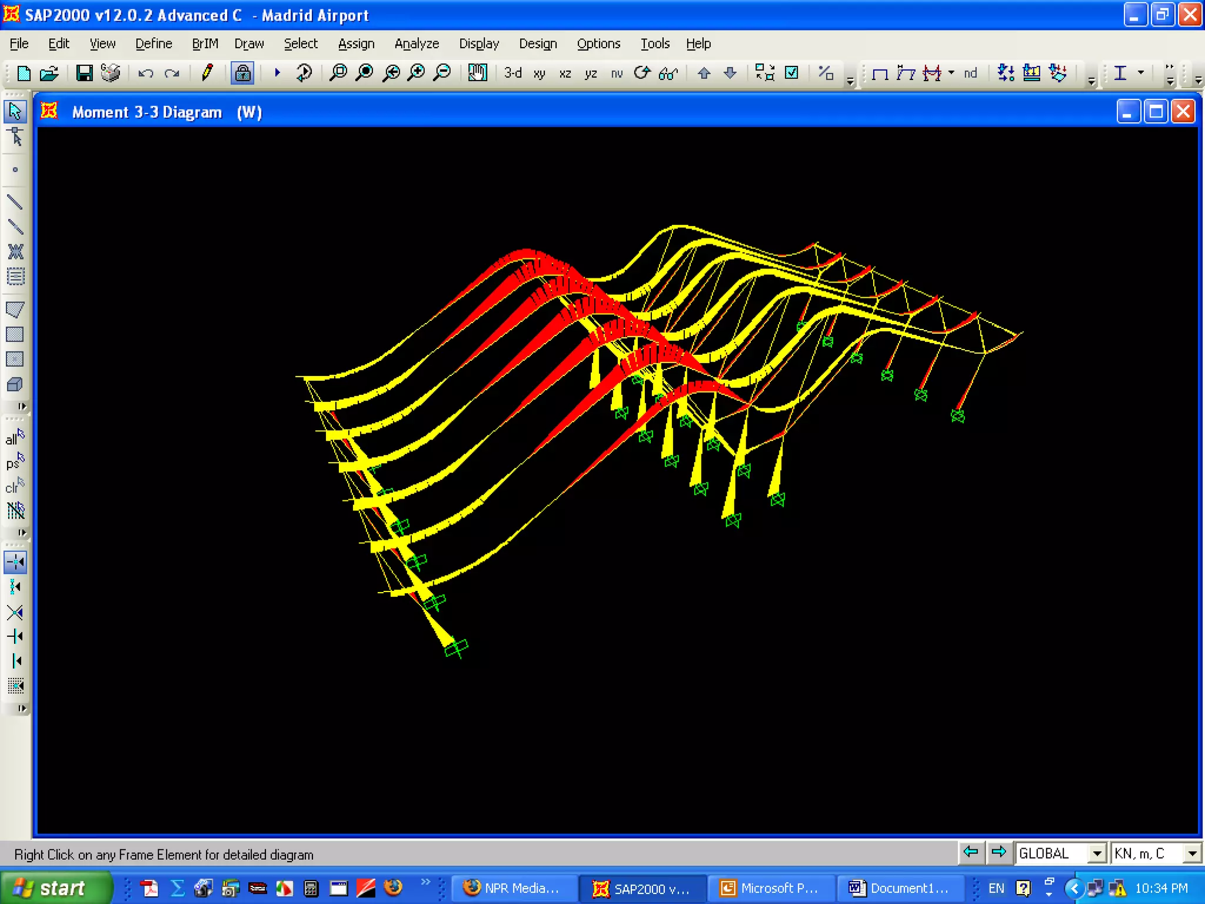The width and height of the screenshot is (1205, 904).
Task: Switch to 3-d view
Action: point(512,73)
